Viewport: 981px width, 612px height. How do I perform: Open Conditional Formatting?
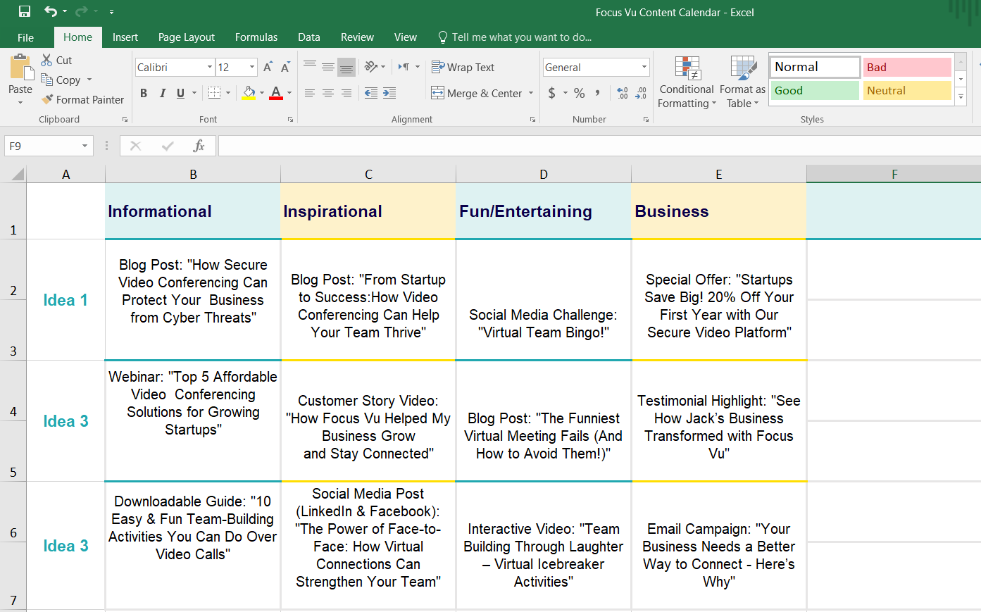[687, 82]
